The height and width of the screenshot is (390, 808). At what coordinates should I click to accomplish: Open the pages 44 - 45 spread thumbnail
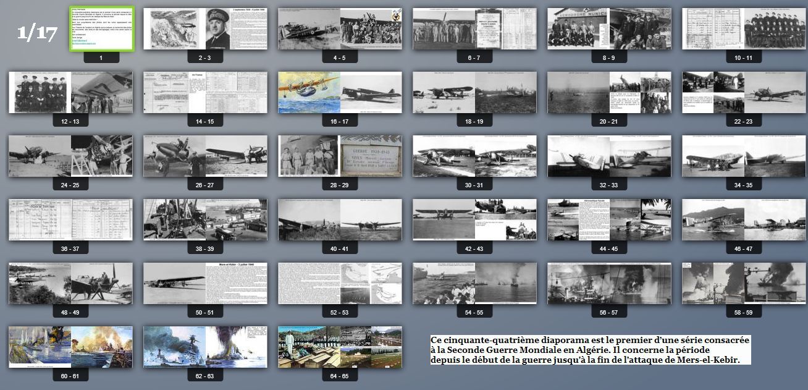[x=609, y=220]
